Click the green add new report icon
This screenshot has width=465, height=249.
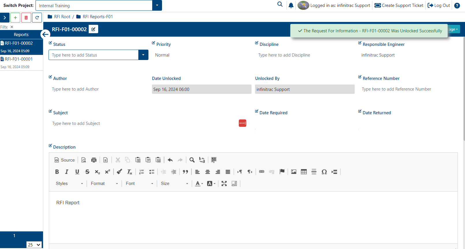coord(15,18)
